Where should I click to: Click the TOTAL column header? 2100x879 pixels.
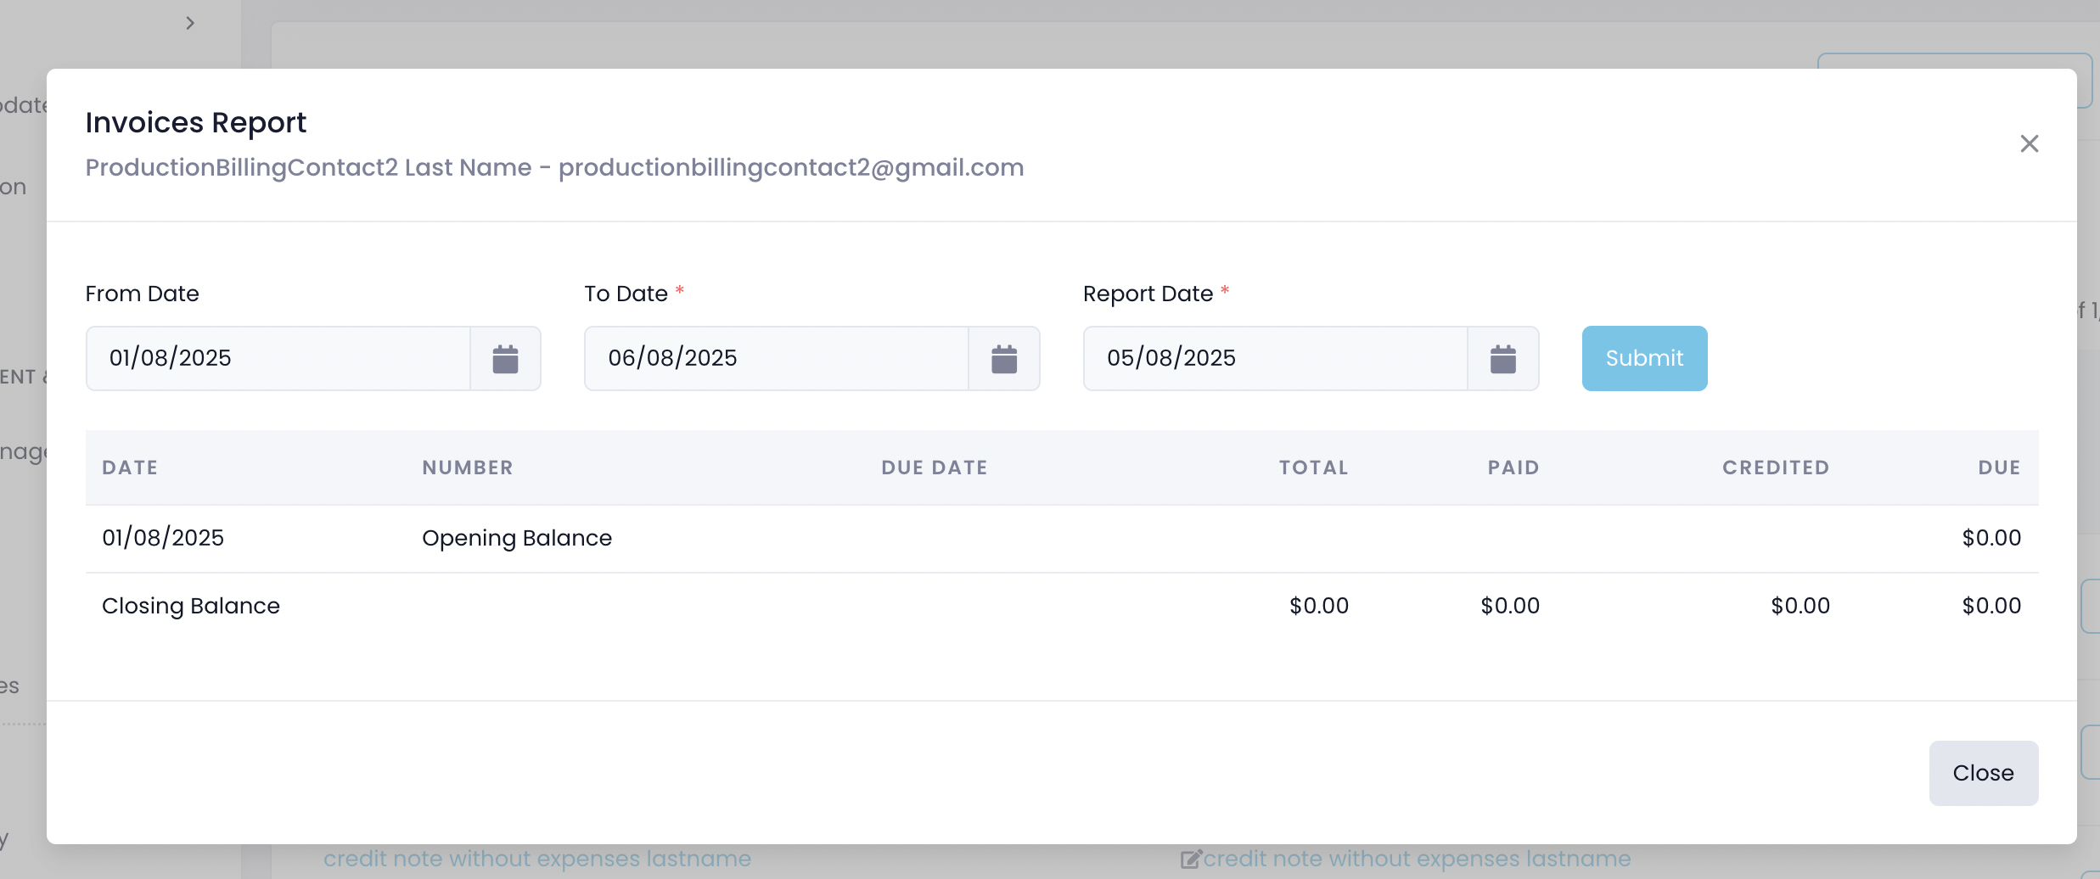1313,467
